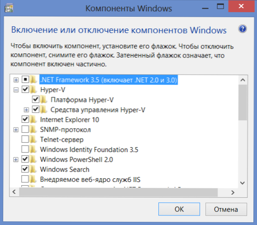Click the Отмена button
The height and width of the screenshot is (225, 257).
click(x=226, y=209)
